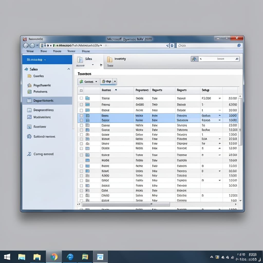This screenshot has height=263, width=263.
Task: Click the green icon beside Potetiens
Action: 29,92
